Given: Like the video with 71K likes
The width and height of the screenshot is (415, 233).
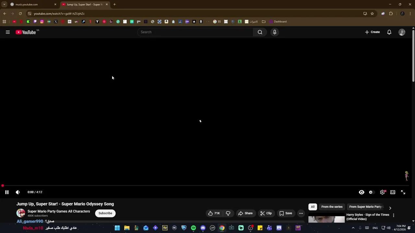Looking at the screenshot, I should [x=214, y=213].
